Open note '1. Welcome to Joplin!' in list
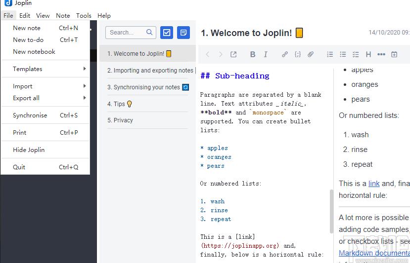The height and width of the screenshot is (263, 410). [x=148, y=53]
